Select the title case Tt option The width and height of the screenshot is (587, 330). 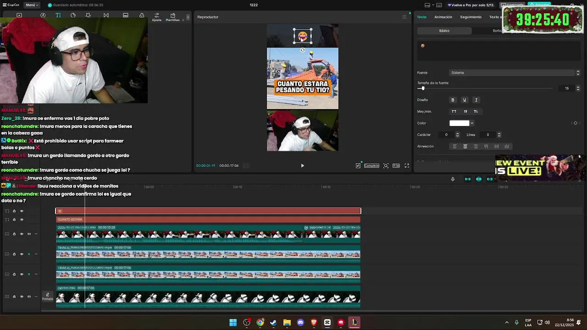476,111
